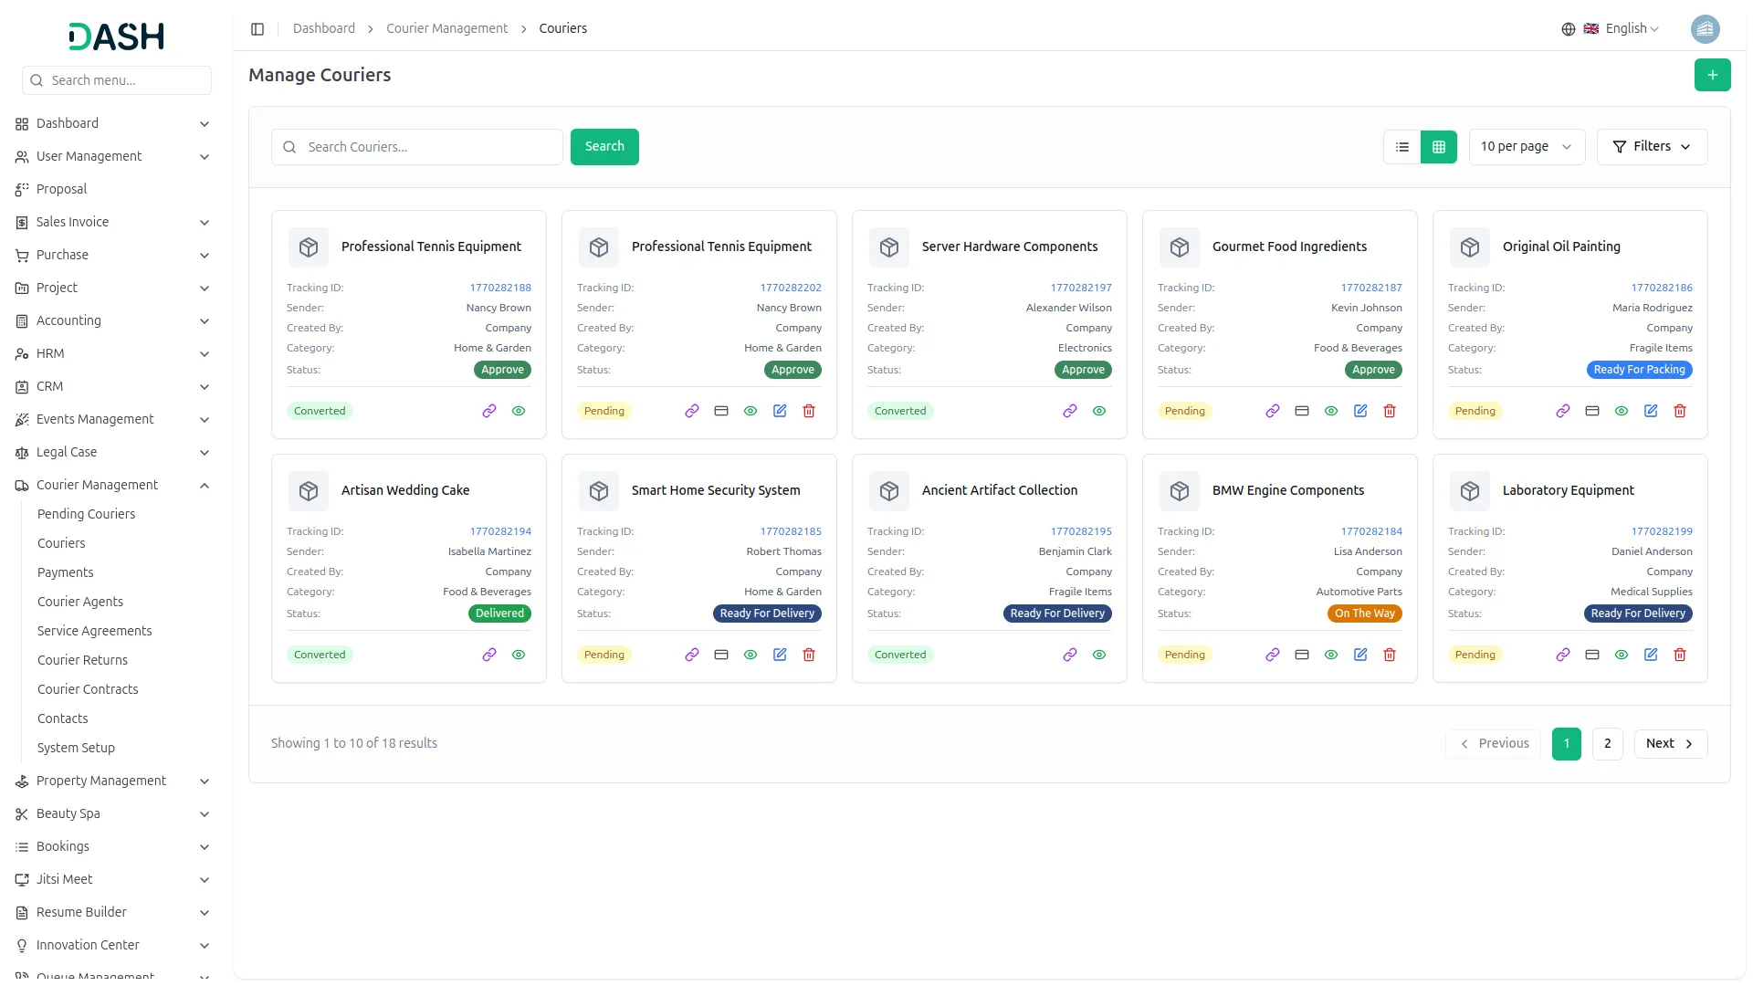Delete the Gourmet Food Ingredients courier
1753x986 pixels.
1389,411
